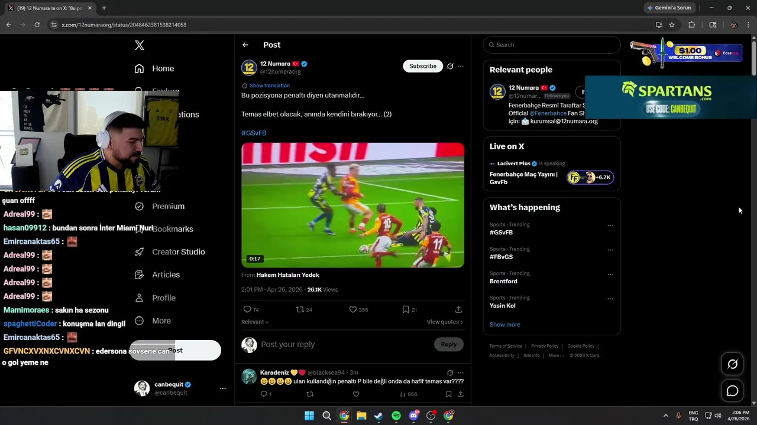Open Privacy Policy link
This screenshot has height=425, width=757.
point(545,346)
